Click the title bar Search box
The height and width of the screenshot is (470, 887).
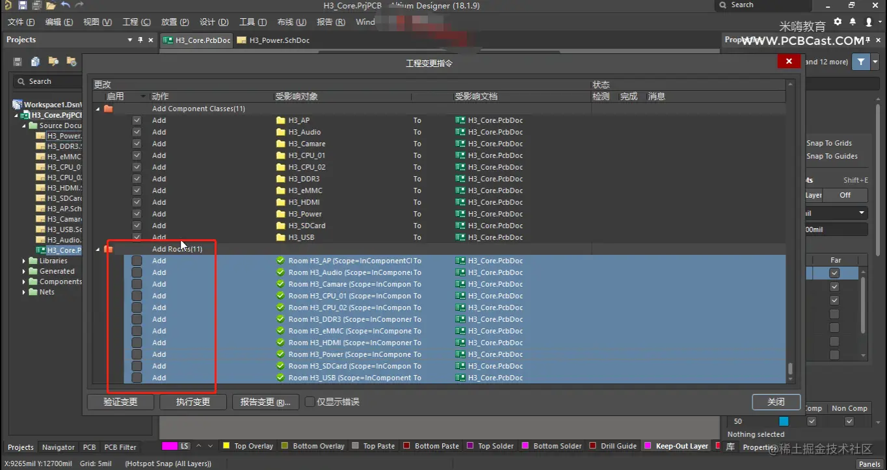[763, 5]
